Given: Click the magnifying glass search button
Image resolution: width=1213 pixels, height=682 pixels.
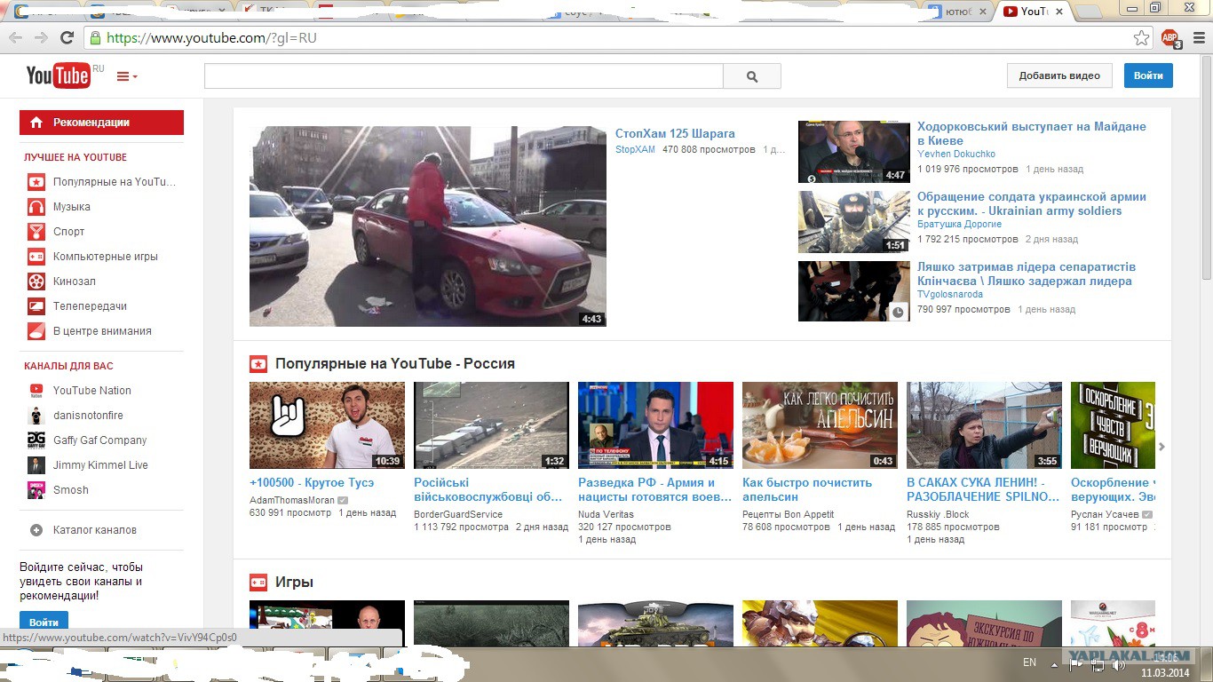Looking at the screenshot, I should 752,76.
